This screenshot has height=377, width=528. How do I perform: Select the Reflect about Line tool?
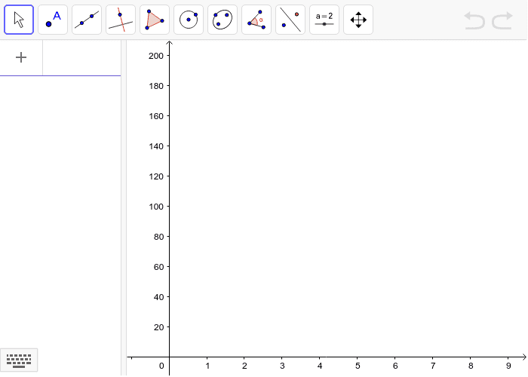(x=290, y=20)
